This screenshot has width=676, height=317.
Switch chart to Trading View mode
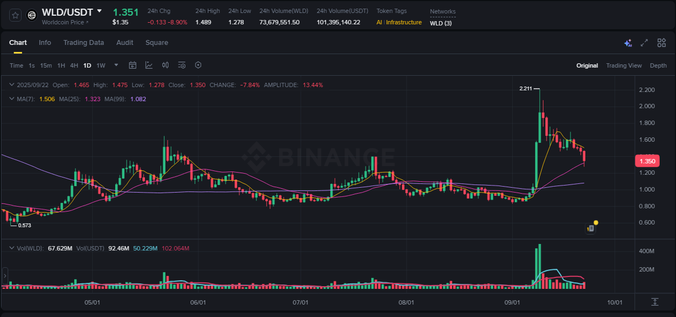(624, 65)
